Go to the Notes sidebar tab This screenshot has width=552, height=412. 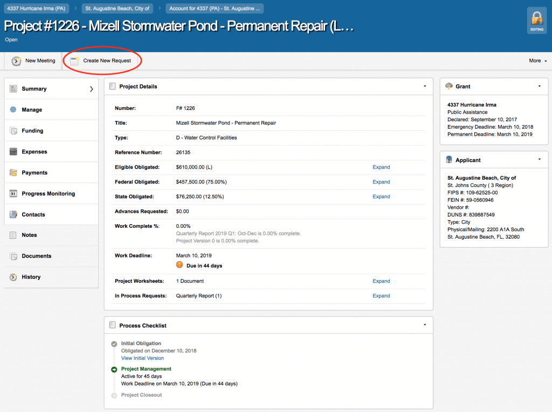[29, 235]
